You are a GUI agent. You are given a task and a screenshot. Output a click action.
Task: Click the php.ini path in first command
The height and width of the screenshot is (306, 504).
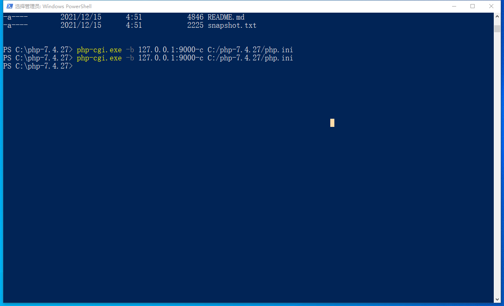pos(250,50)
